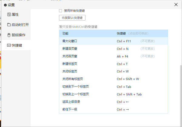The height and width of the screenshot is (127, 182).
Task: Enable the 禁用所有快捷键 checkbox
Action: [61, 11]
